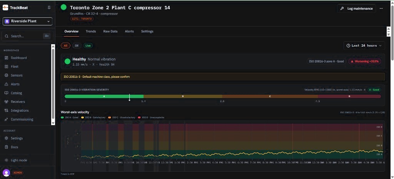Viewport: 394px width, 179px height.
Task: Open Docs via its document icon
Action: pyautogui.click(x=6, y=147)
